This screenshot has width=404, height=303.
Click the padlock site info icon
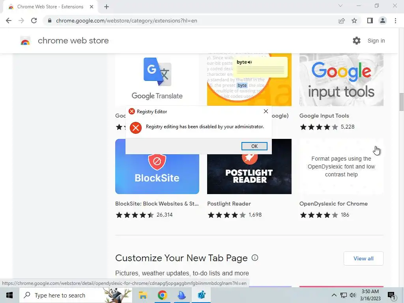click(x=49, y=21)
